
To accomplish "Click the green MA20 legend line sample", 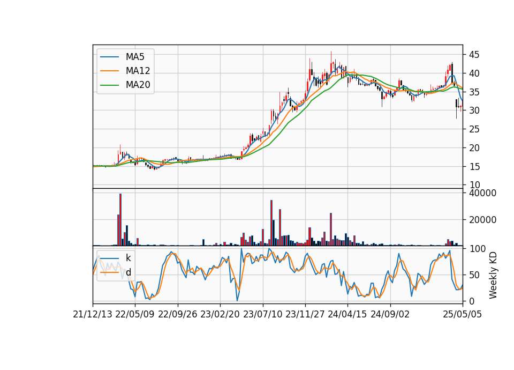I will pos(109,85).
